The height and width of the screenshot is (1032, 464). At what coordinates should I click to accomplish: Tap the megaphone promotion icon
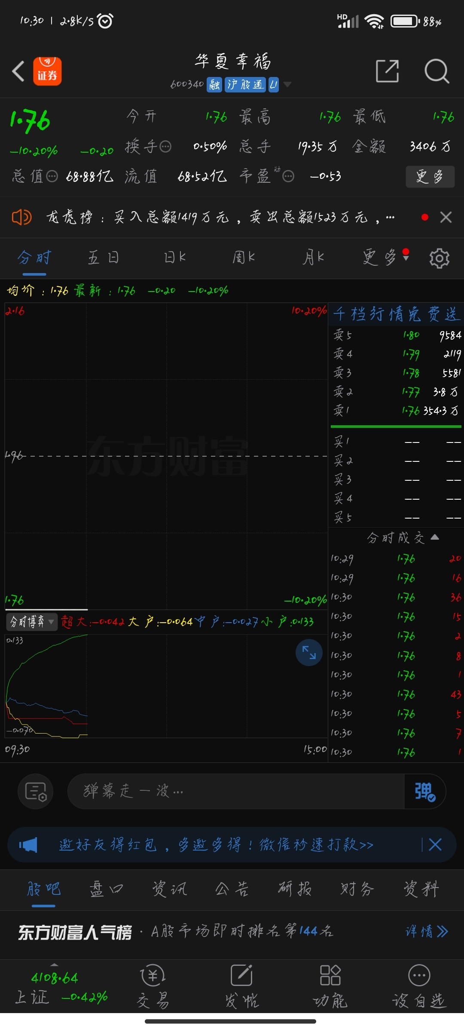click(28, 845)
